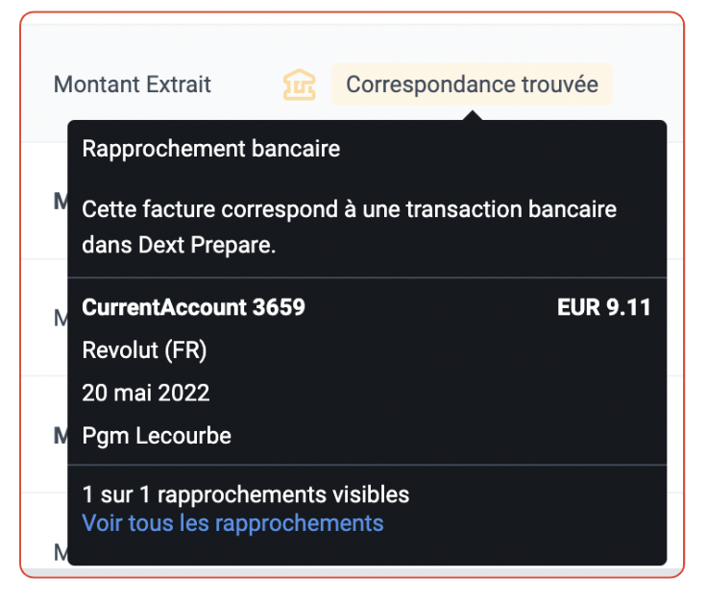Select the Rapprochement bancaire tooltip title
This screenshot has height=601, width=707.
click(211, 149)
